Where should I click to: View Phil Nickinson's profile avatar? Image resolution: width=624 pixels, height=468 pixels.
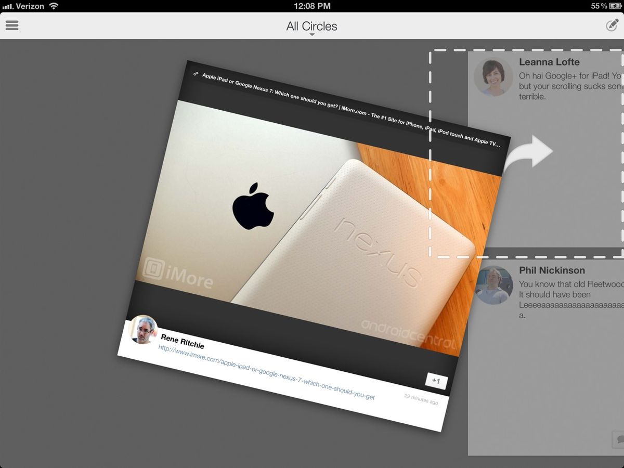(494, 285)
